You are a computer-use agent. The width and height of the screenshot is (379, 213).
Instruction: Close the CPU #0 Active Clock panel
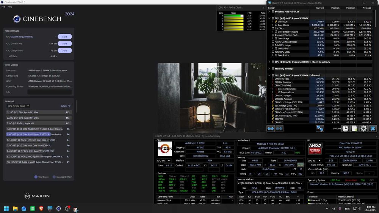[263, 8]
